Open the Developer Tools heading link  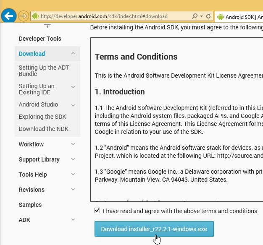coord(40,39)
